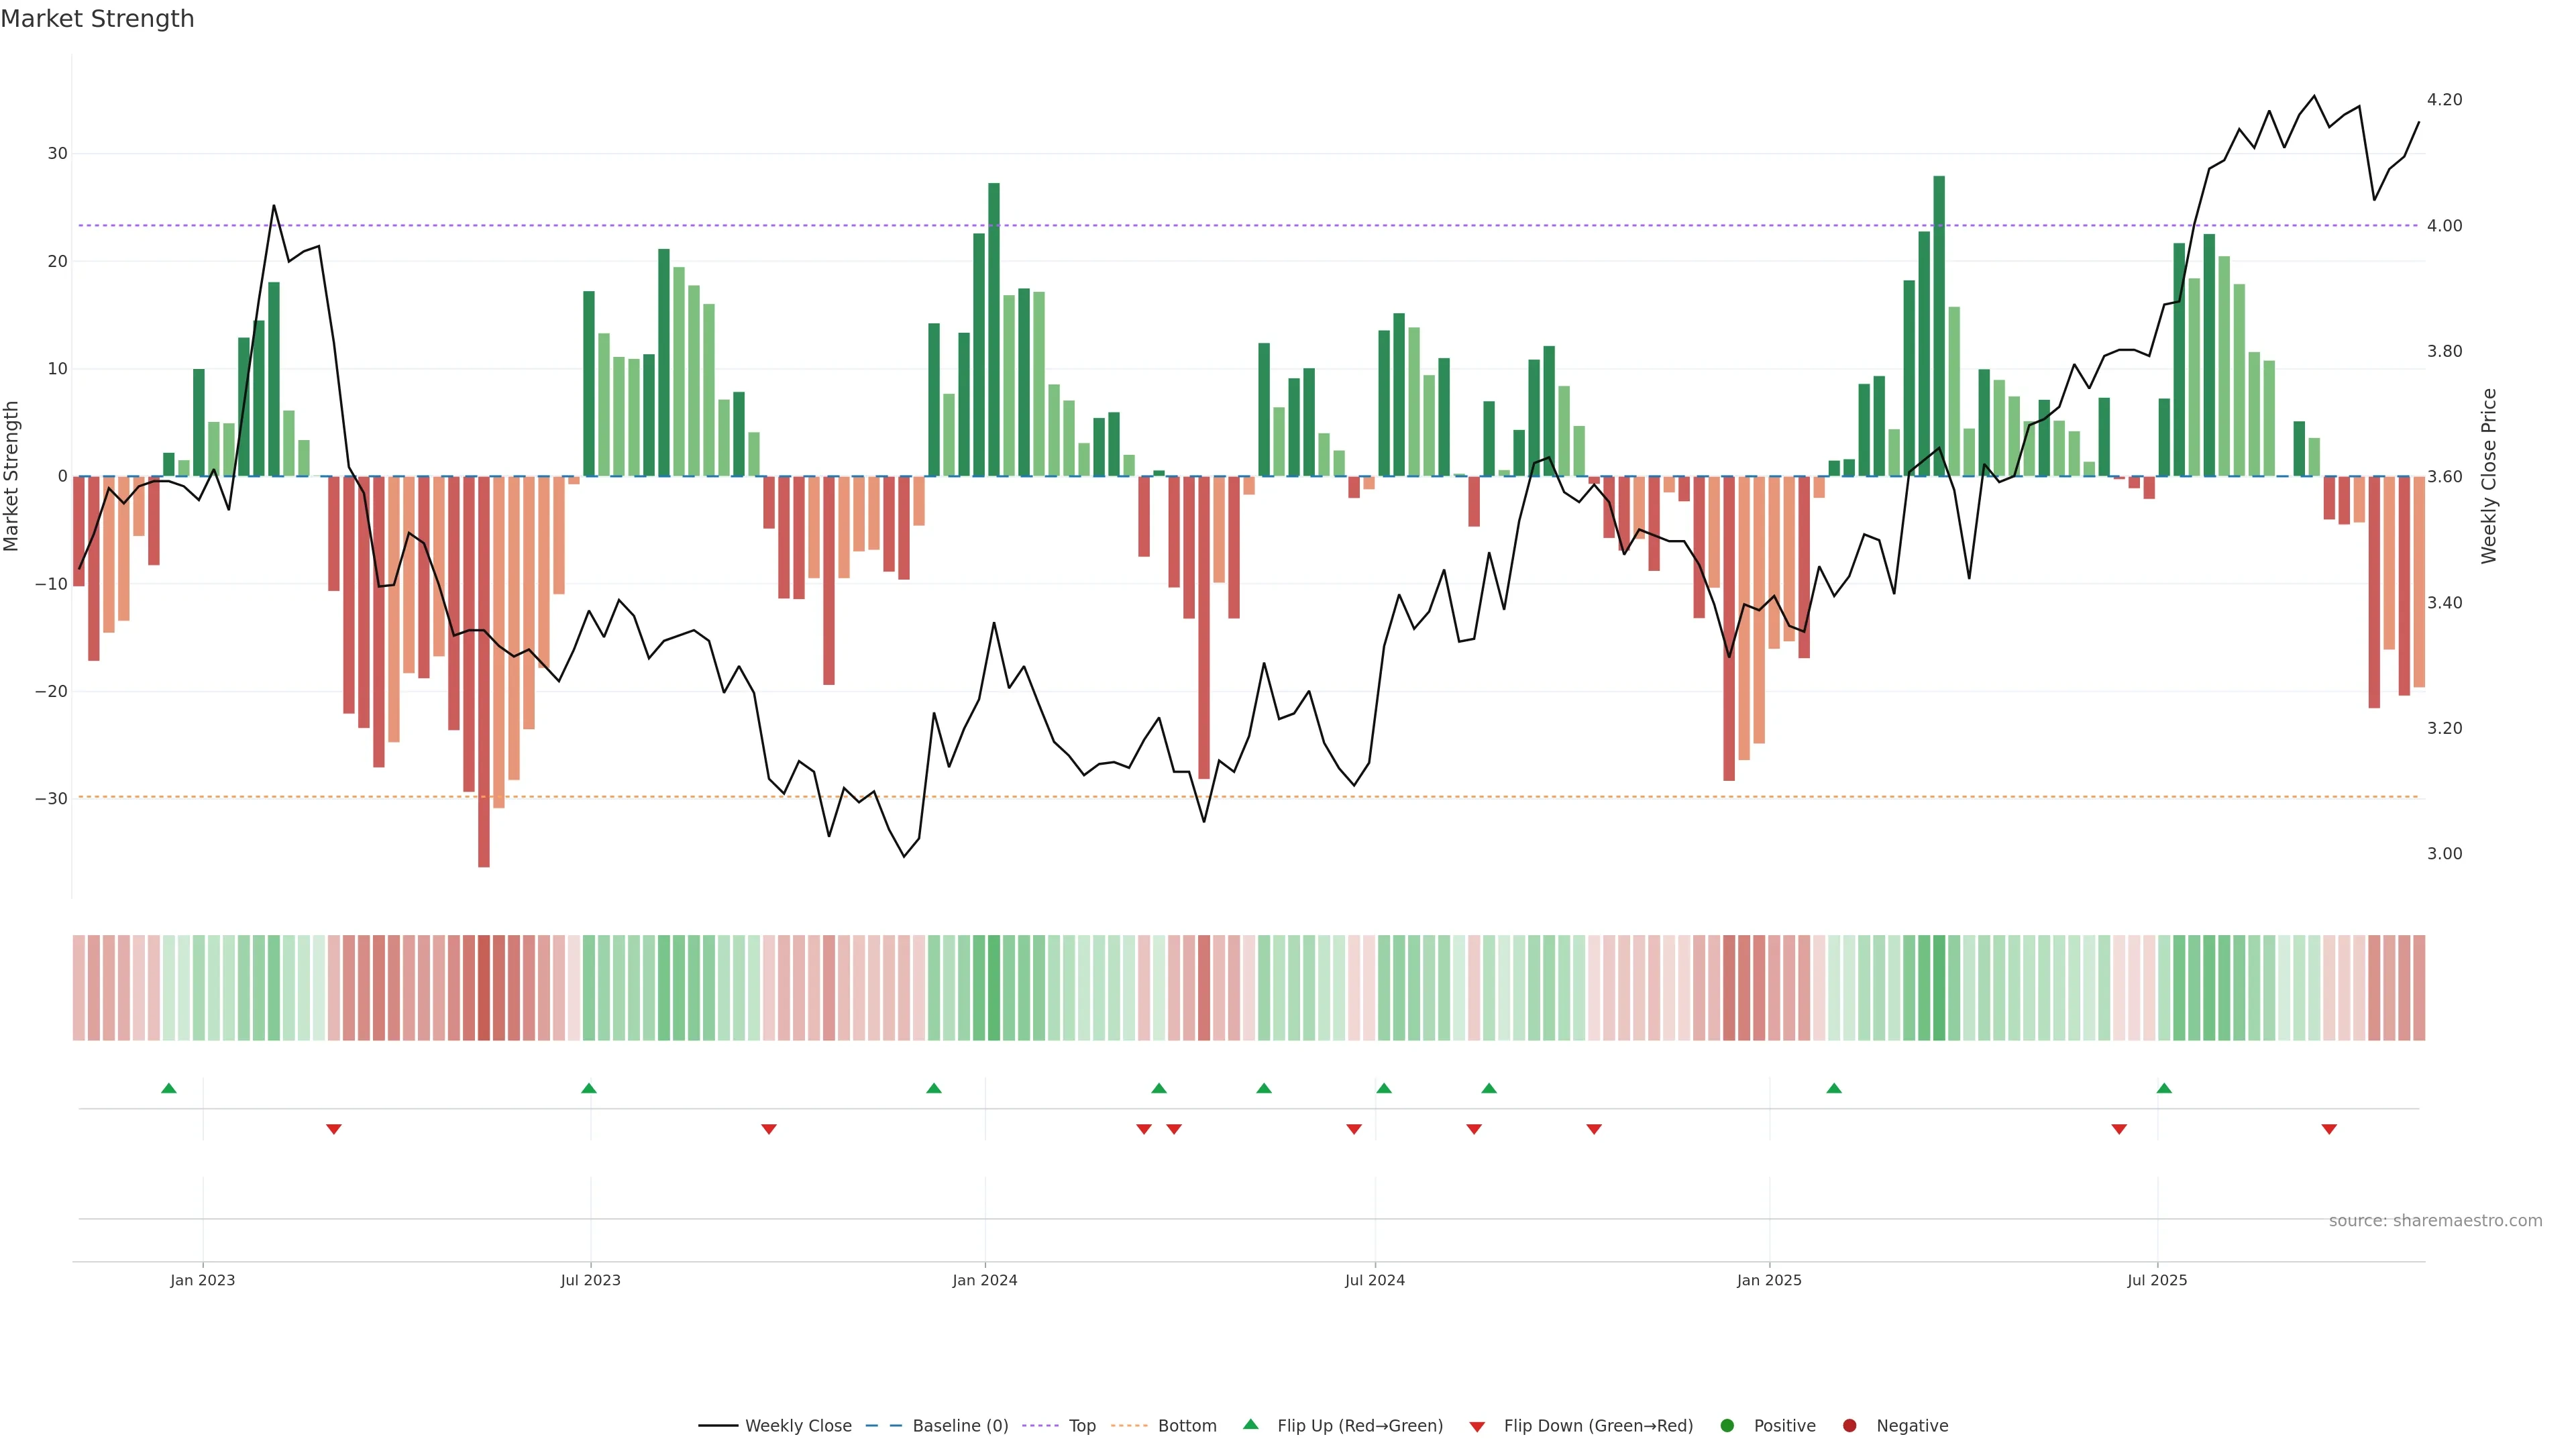Click Flip Up green triangle legend icon
This screenshot has height=1449, width=2576.
coord(1250,1425)
